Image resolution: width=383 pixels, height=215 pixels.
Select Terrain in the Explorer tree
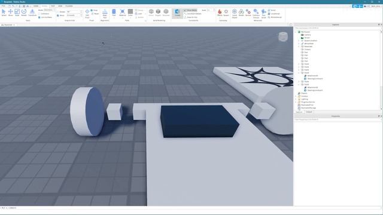pyautogui.click(x=307, y=38)
